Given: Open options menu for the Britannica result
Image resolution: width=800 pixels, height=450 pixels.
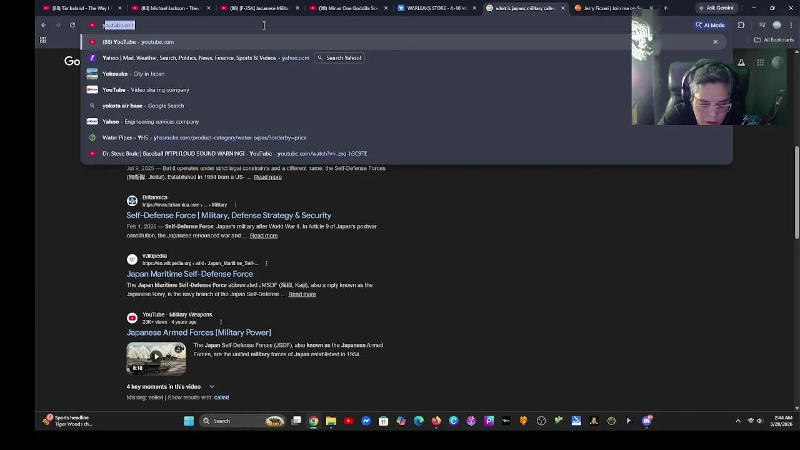Looking at the screenshot, I should coord(236,205).
